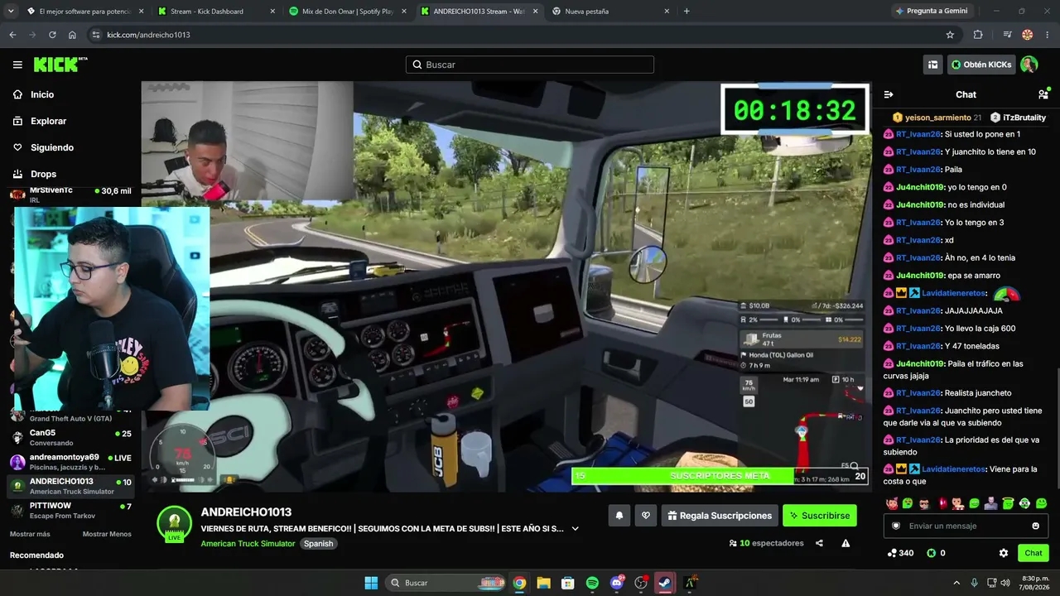Open Spotify from the taskbar
The image size is (1060, 596).
(592, 583)
